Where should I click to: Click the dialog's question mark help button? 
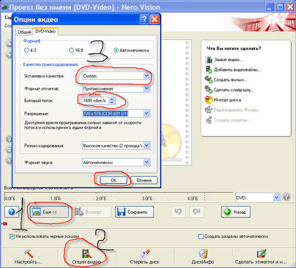[x=145, y=19]
